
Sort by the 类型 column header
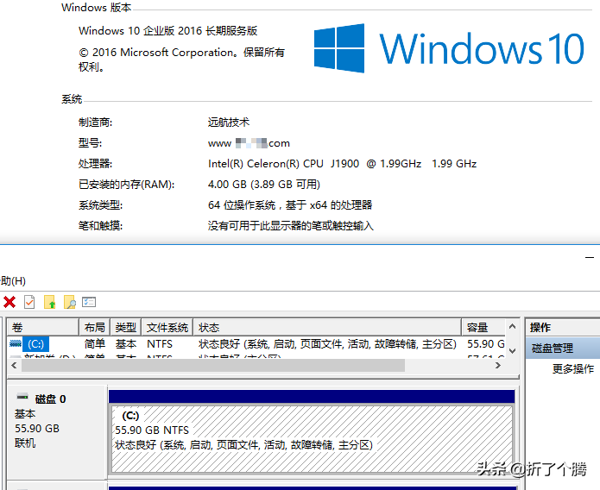click(126, 328)
